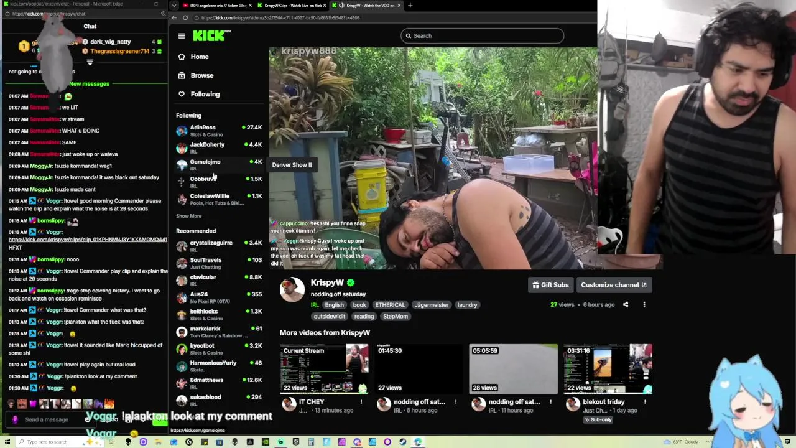
Task: Open the three-dot menu beside the share icon
Action: pos(644,305)
